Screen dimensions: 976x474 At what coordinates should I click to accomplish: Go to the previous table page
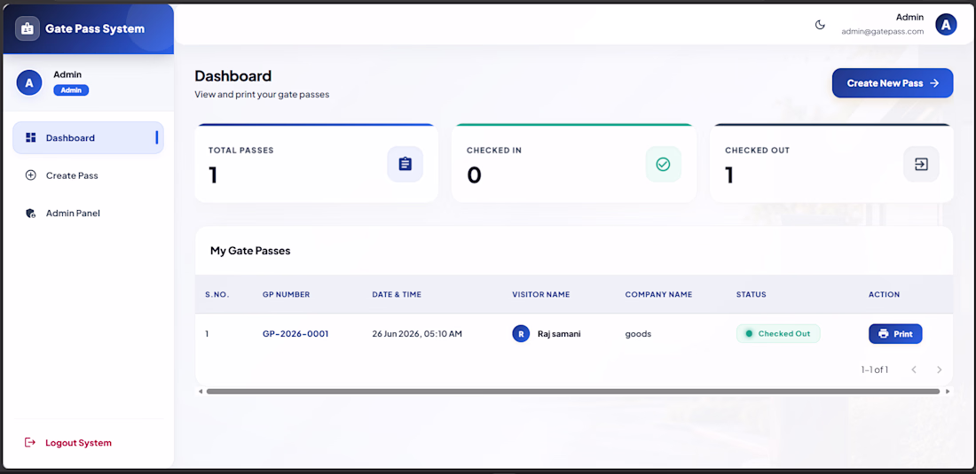pyautogui.click(x=914, y=369)
